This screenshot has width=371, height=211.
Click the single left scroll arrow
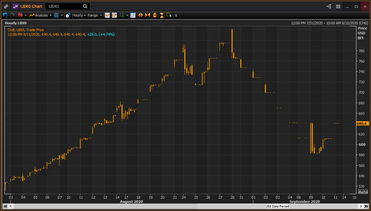click(x=11, y=206)
